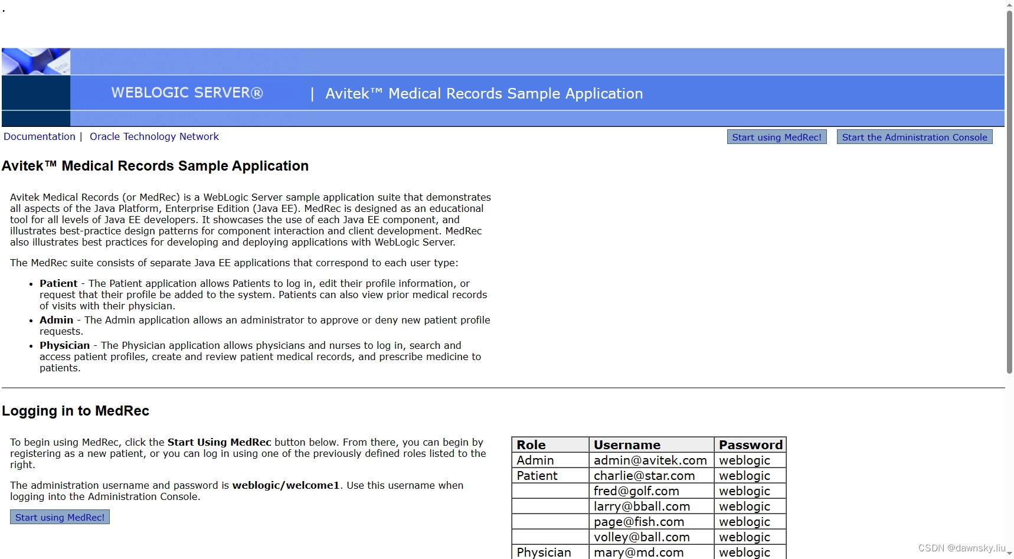Click the vertical scrollbar thumb

[1009, 192]
